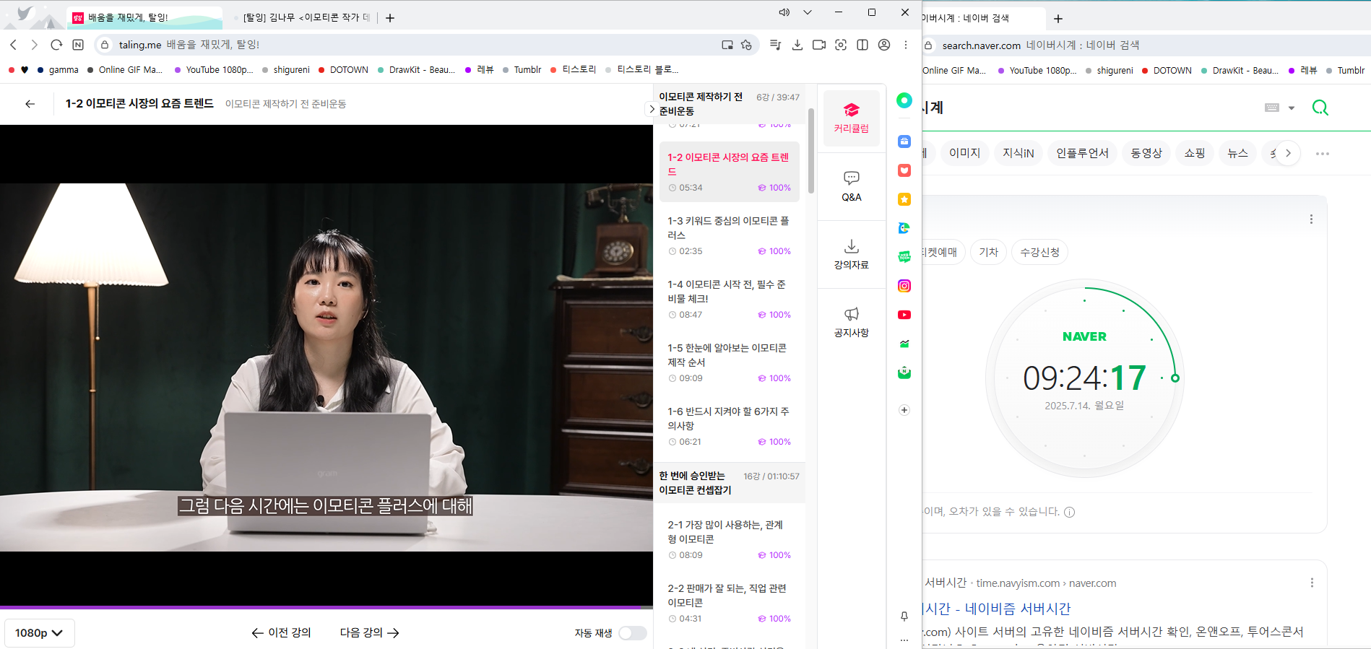Select the 동영상 search tab

tap(1146, 153)
